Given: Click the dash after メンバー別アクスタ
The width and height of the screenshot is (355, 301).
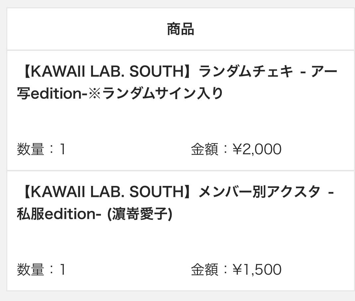Looking at the screenshot, I should click(330, 192).
